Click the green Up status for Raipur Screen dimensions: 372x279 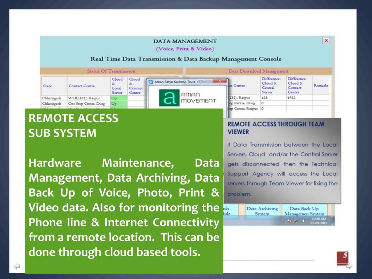[118, 98]
